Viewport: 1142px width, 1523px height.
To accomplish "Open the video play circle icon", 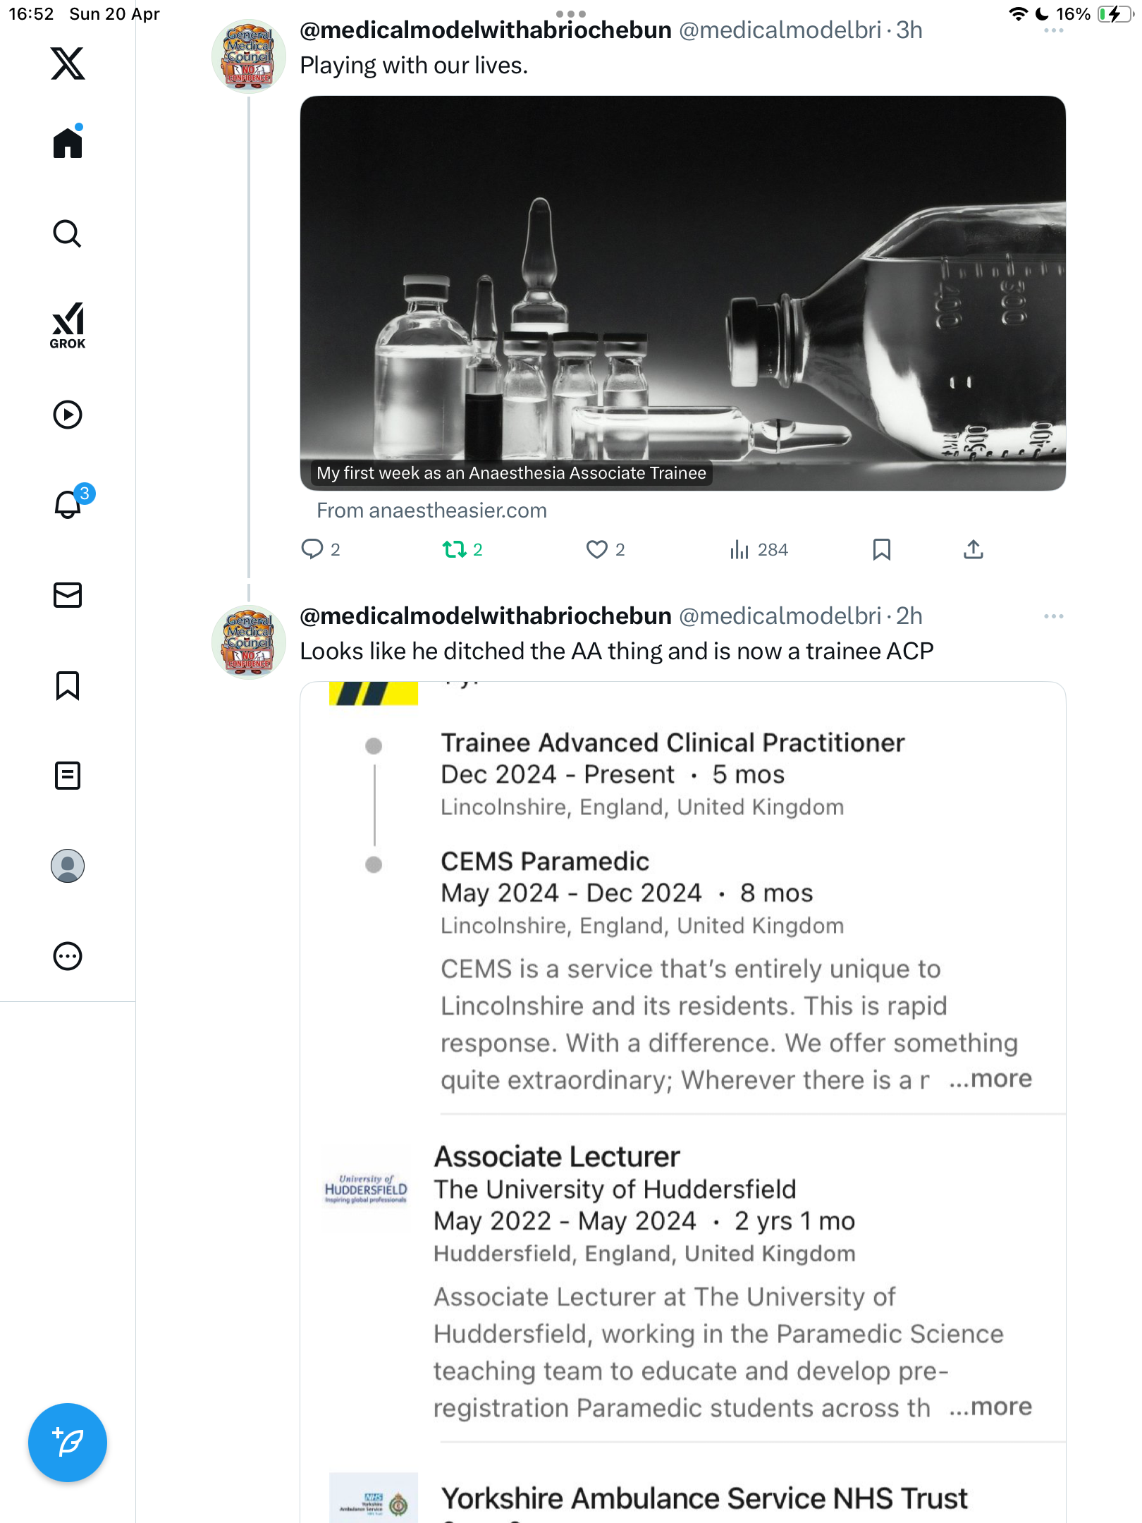I will coord(68,415).
